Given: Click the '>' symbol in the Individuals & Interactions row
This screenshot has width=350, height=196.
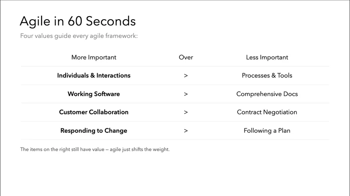Looking at the screenshot, I should (186, 76).
